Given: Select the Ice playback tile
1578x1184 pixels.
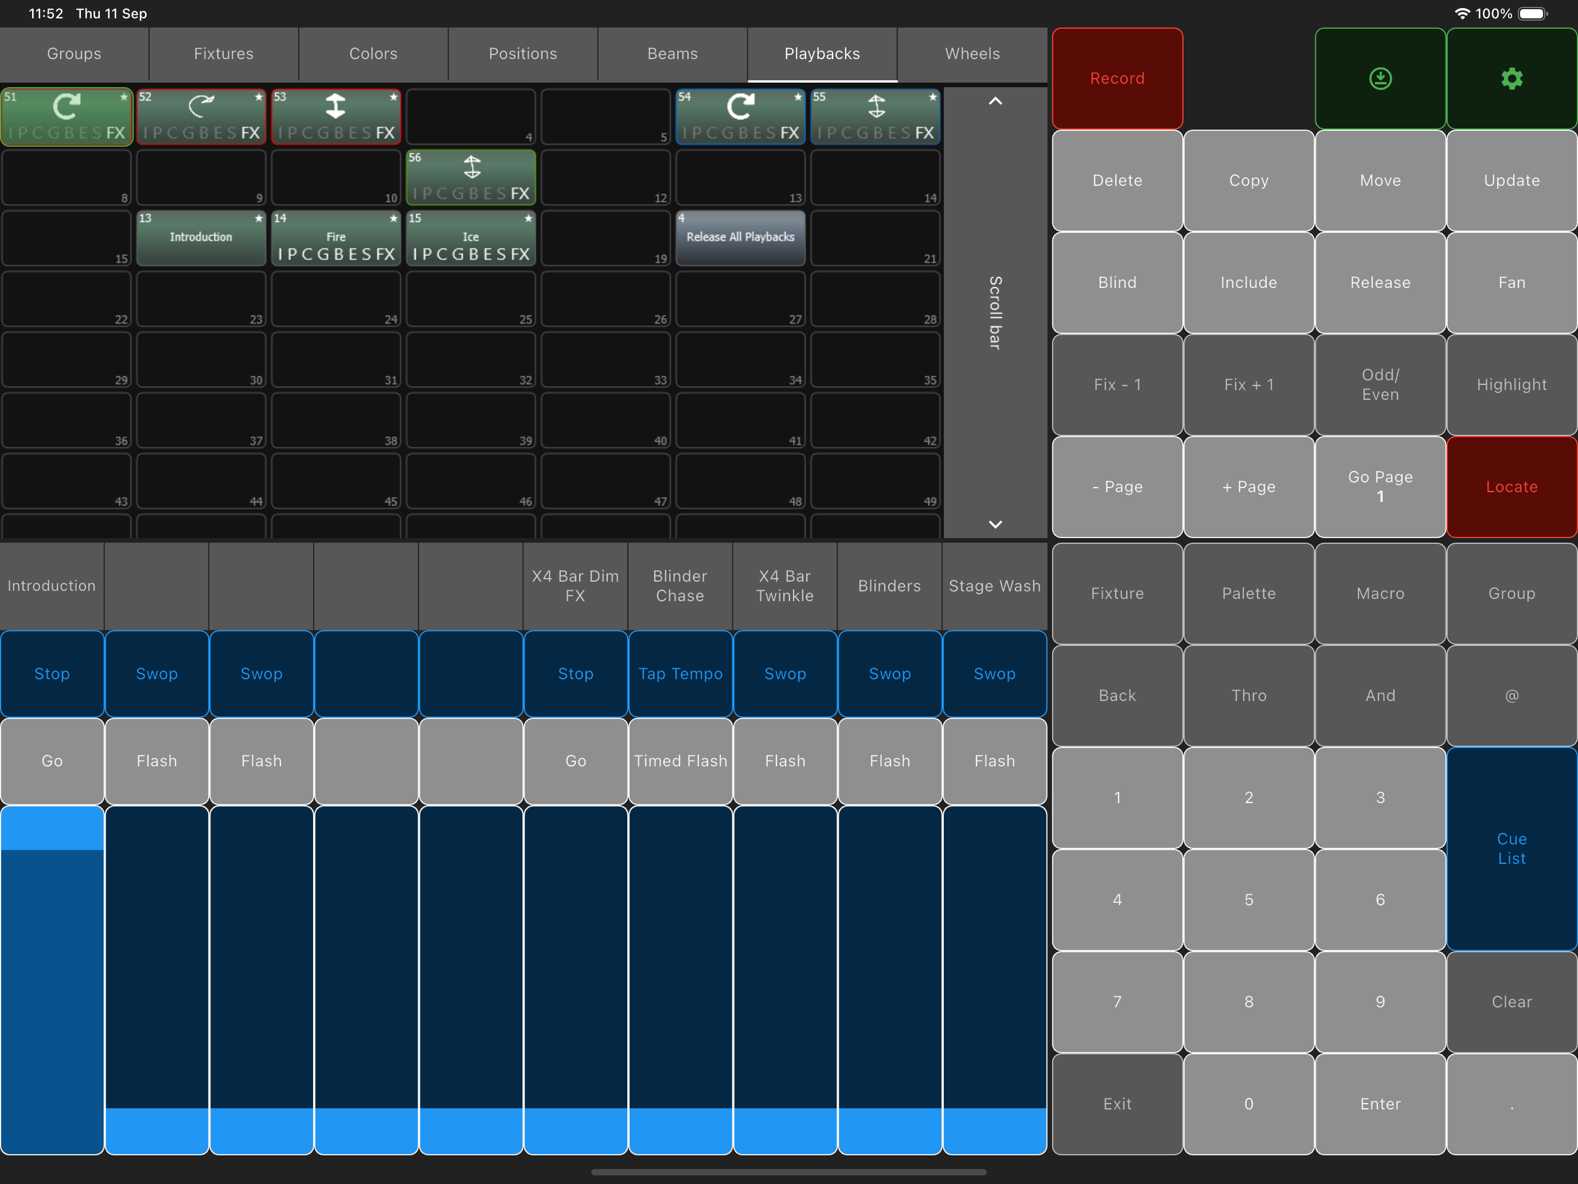Looking at the screenshot, I should [471, 237].
